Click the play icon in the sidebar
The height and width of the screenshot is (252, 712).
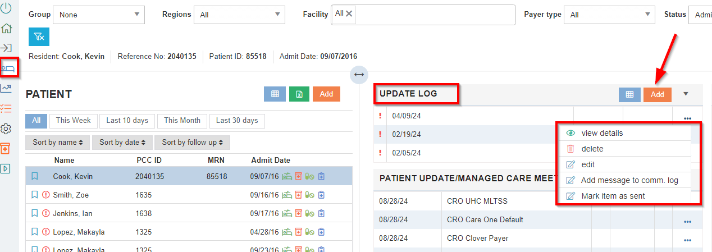6,168
